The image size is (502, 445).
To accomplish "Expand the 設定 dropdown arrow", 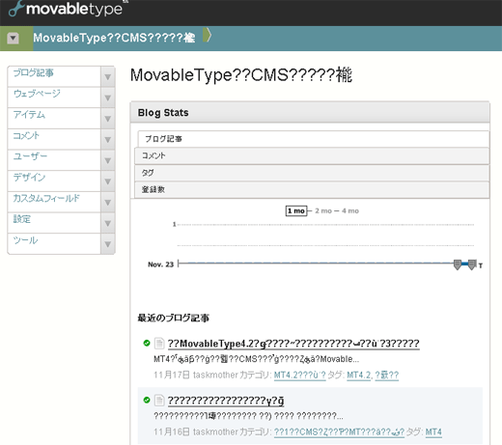I will pyautogui.click(x=108, y=223).
